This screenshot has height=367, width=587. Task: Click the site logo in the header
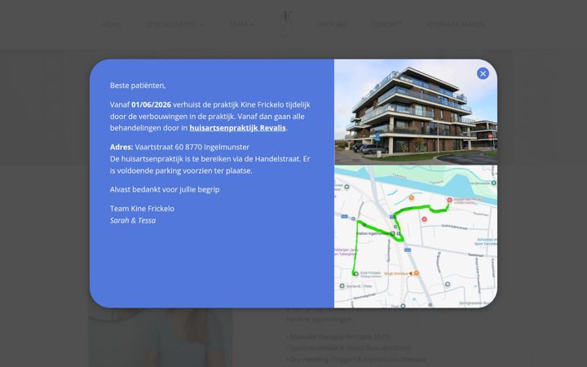tap(287, 23)
